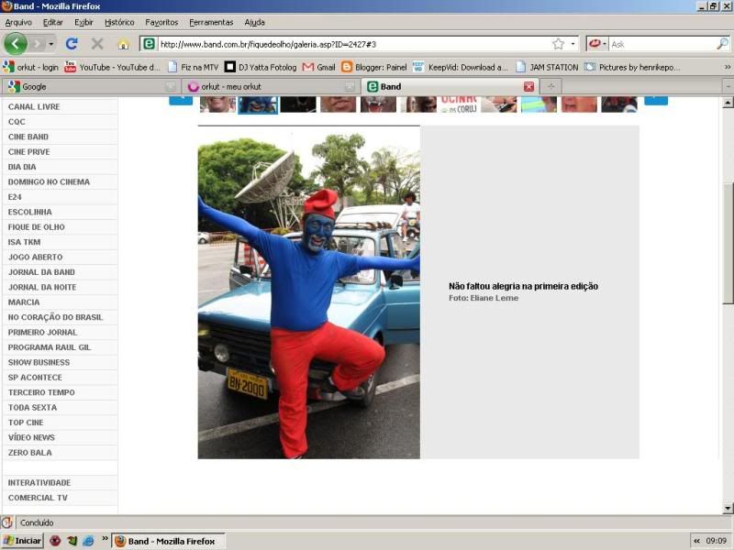
Task: Select the gallery thumbnail with red letters
Action: tap(459, 104)
